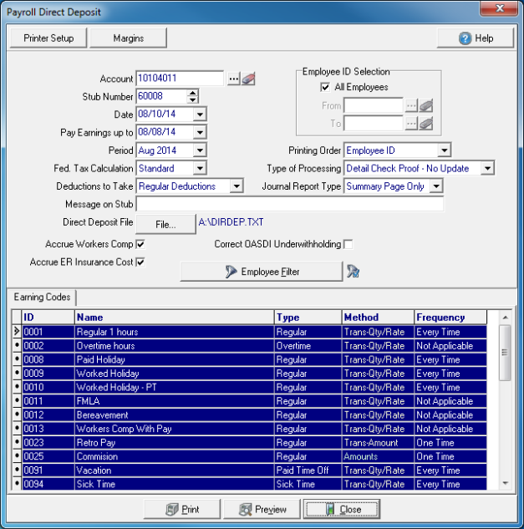Click the eraser icon beside To field
The height and width of the screenshot is (529, 524).
(426, 124)
